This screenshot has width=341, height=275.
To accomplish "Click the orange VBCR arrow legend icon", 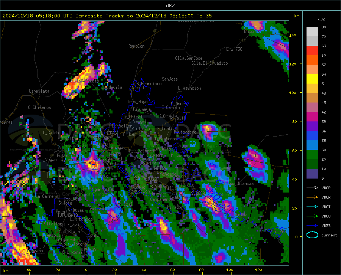I will [x=312, y=197].
